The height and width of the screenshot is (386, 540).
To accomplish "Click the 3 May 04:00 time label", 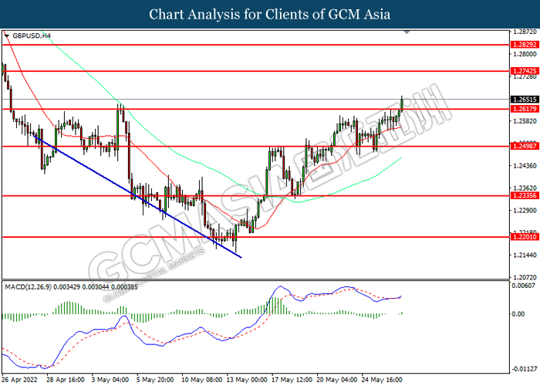I will [110, 380].
